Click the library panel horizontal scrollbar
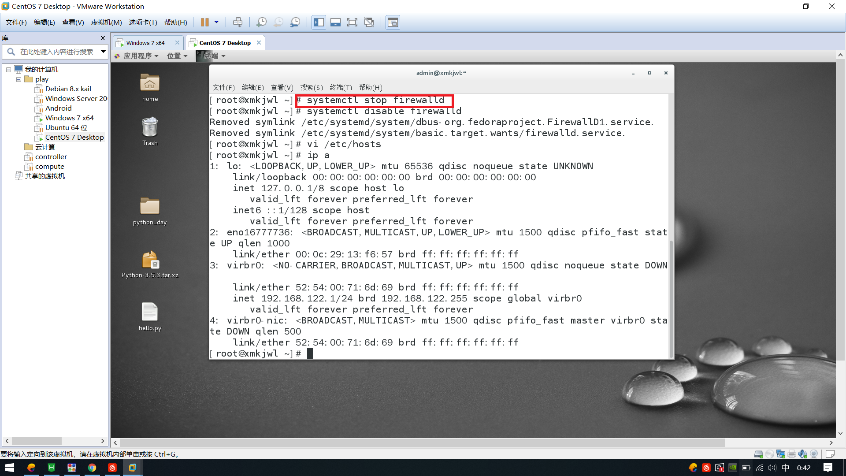 coord(37,441)
